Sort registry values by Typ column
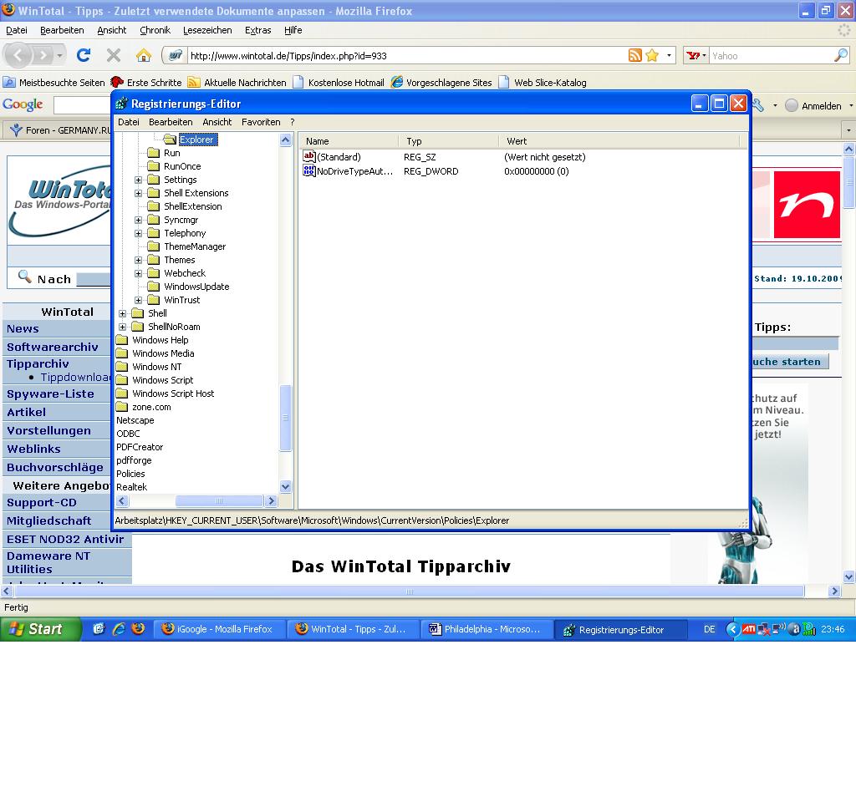Image resolution: width=856 pixels, height=797 pixels. click(449, 141)
